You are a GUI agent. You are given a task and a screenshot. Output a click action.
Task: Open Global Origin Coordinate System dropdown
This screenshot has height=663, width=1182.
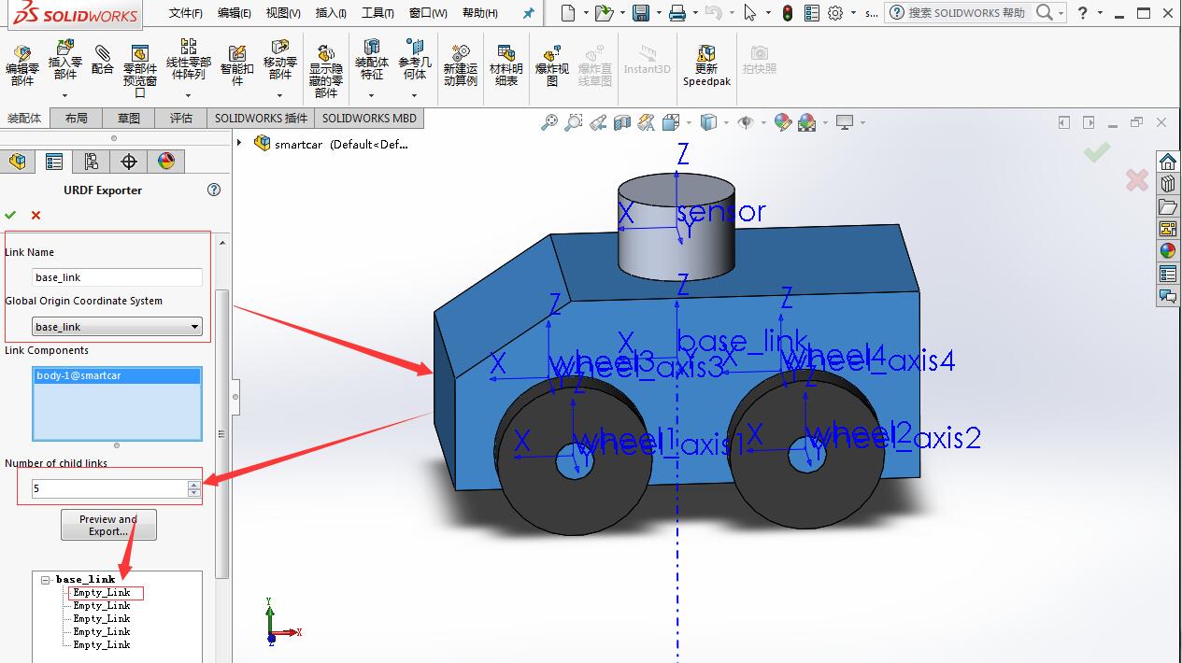tap(195, 327)
